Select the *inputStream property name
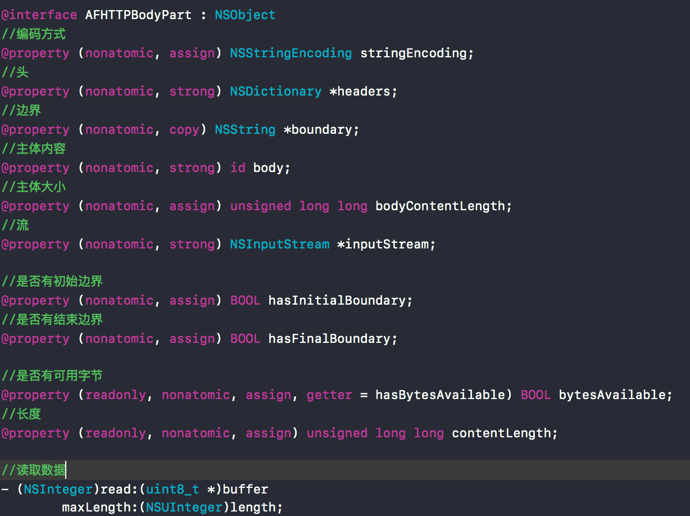Viewport: 690px width, 516px height. coord(383,244)
